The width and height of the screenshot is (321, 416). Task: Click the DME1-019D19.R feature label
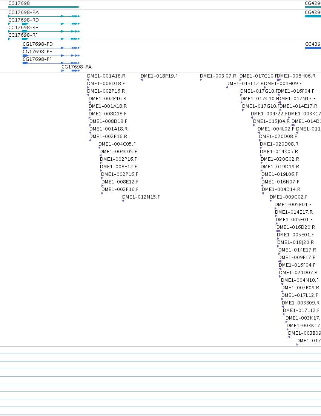280,167
